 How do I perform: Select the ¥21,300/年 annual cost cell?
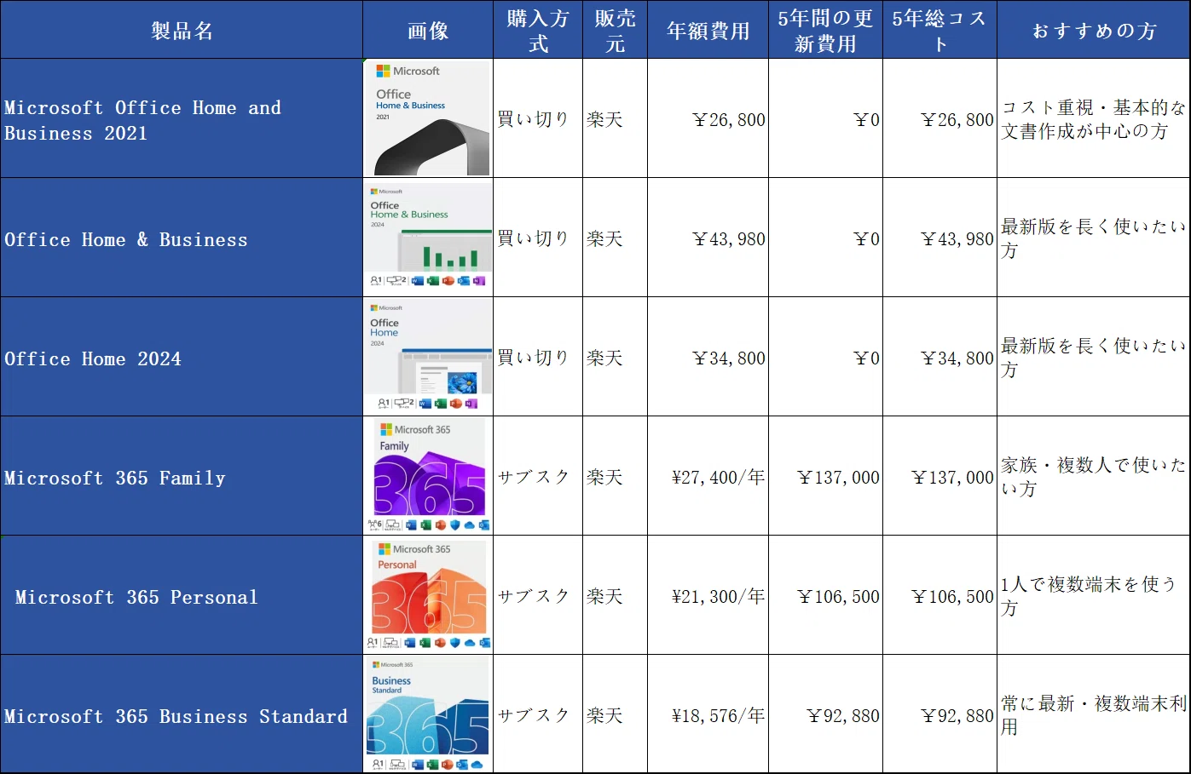[708, 595]
